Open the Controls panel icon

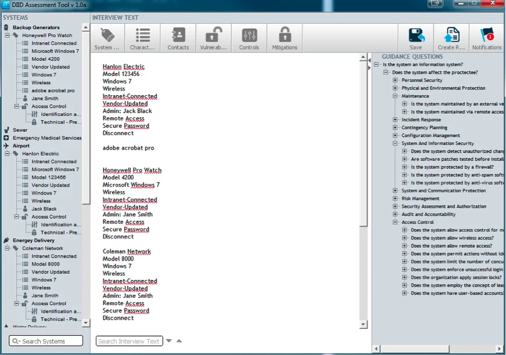[249, 37]
